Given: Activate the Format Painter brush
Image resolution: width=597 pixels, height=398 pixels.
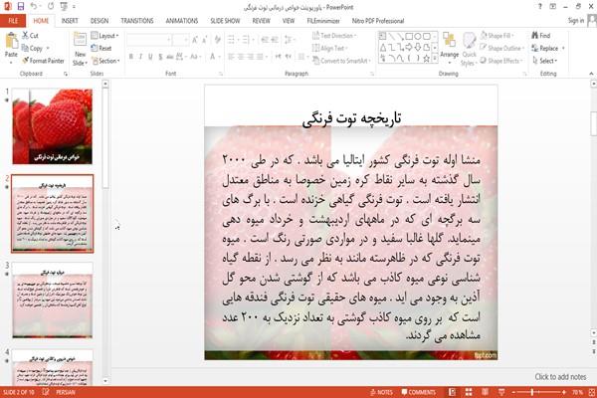Looking at the screenshot, I should [43, 61].
